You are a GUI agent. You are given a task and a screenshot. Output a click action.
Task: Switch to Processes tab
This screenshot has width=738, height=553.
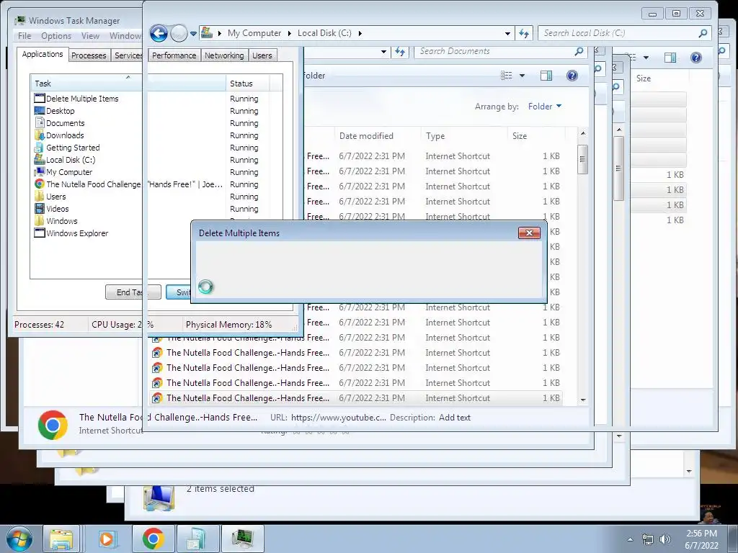(x=89, y=55)
